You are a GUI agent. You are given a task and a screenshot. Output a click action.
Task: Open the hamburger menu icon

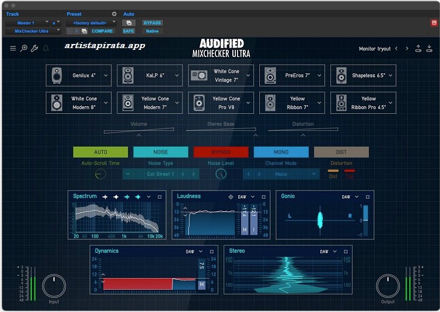(13, 49)
